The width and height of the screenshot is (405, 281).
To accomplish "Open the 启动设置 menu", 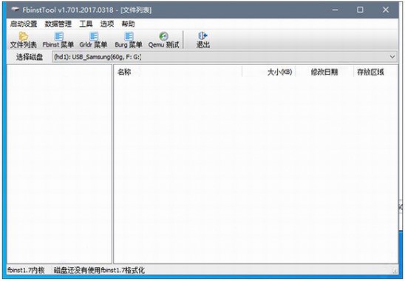I will [24, 24].
